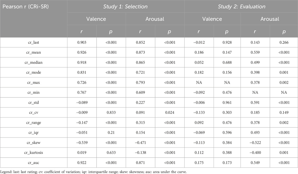This screenshot has height=174, width=298.
Task: Click the cr_last Study 2 p value 0.928
Action: point(227,42)
